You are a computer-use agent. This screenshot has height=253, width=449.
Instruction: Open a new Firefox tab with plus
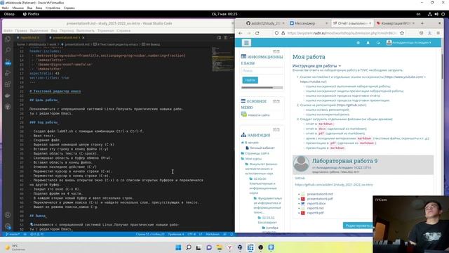[x=422, y=23]
